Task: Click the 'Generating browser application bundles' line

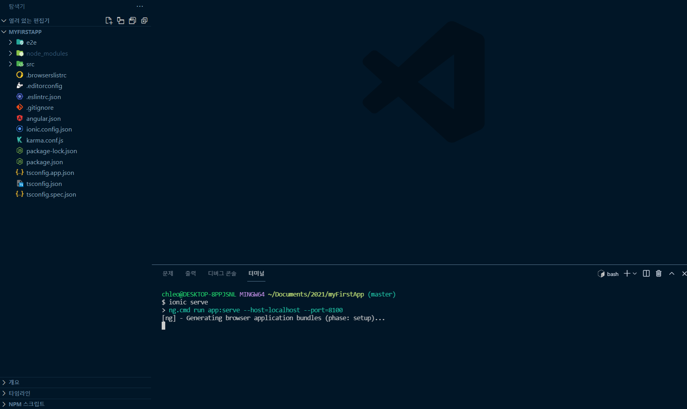Action: coord(273,318)
